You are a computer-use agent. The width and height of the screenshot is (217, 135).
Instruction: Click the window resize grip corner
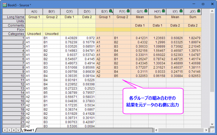point(212,130)
